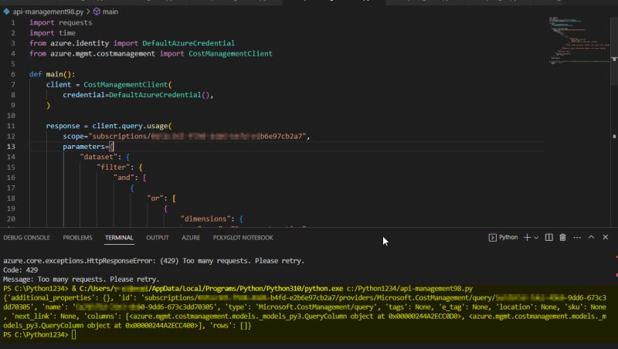Click the "dataset" key
Image resolution: width=618 pixels, height=349 pixels.
99,157
